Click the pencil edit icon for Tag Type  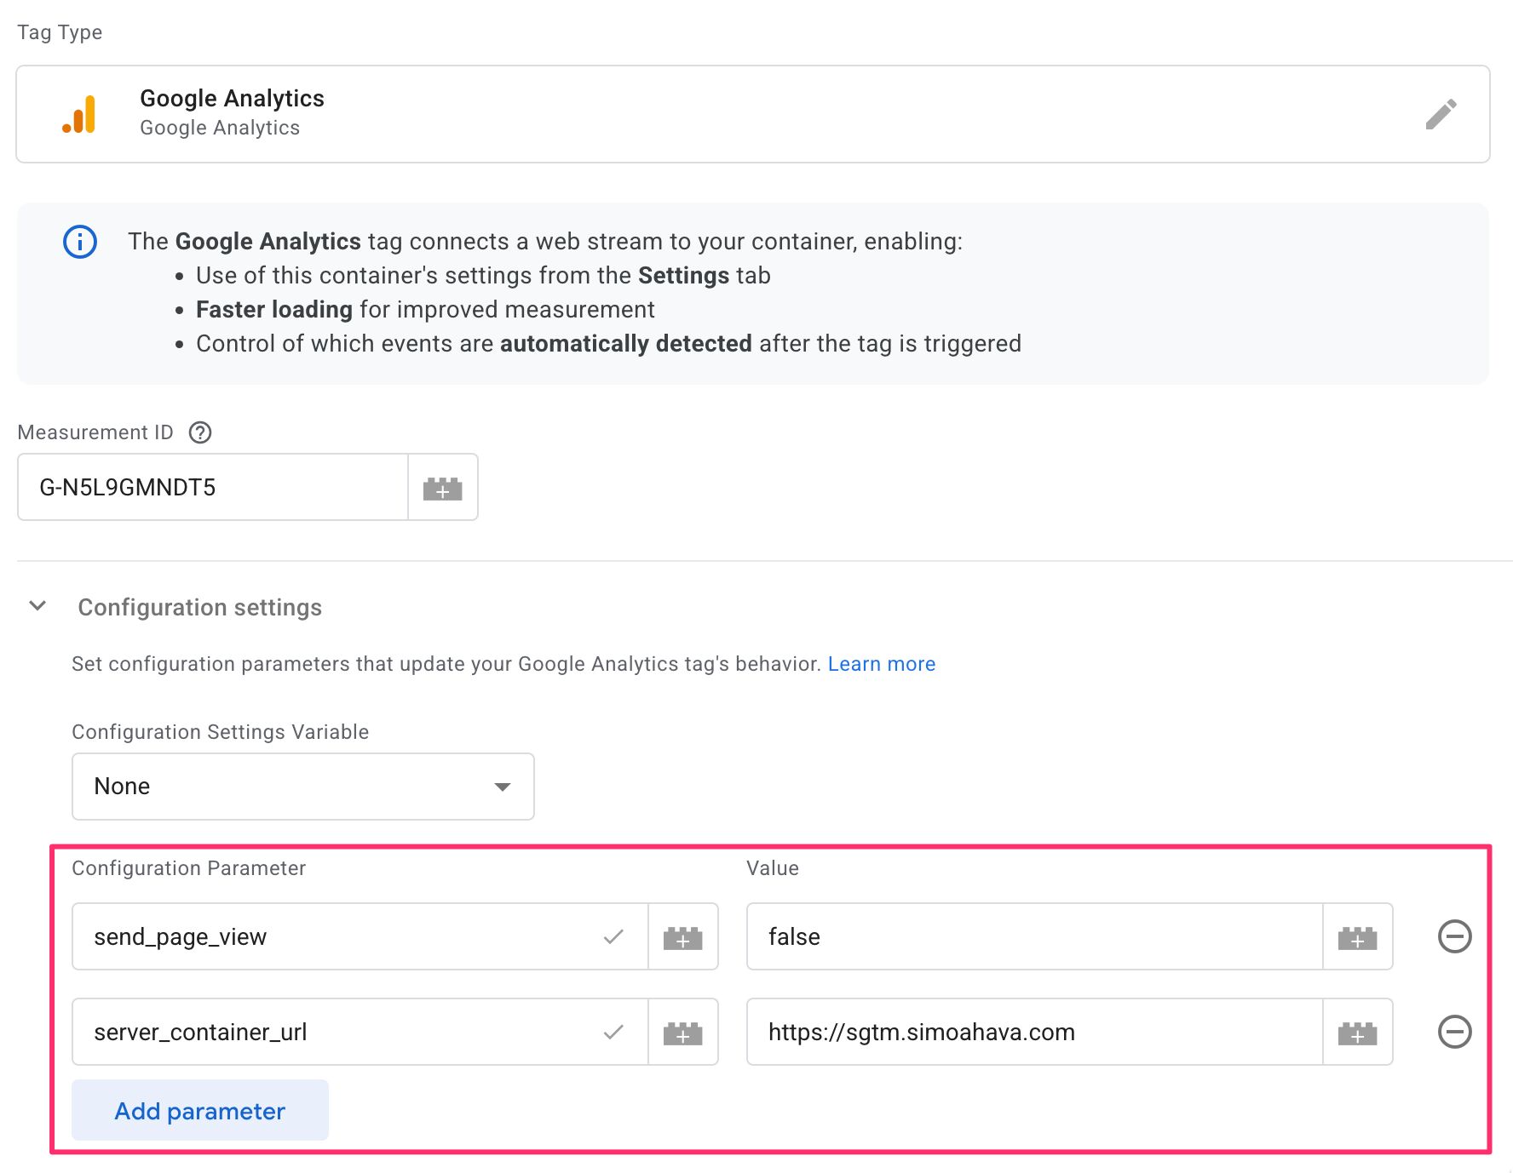[x=1441, y=114]
